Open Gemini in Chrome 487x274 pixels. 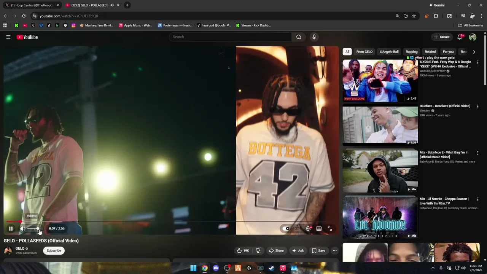(x=436, y=5)
